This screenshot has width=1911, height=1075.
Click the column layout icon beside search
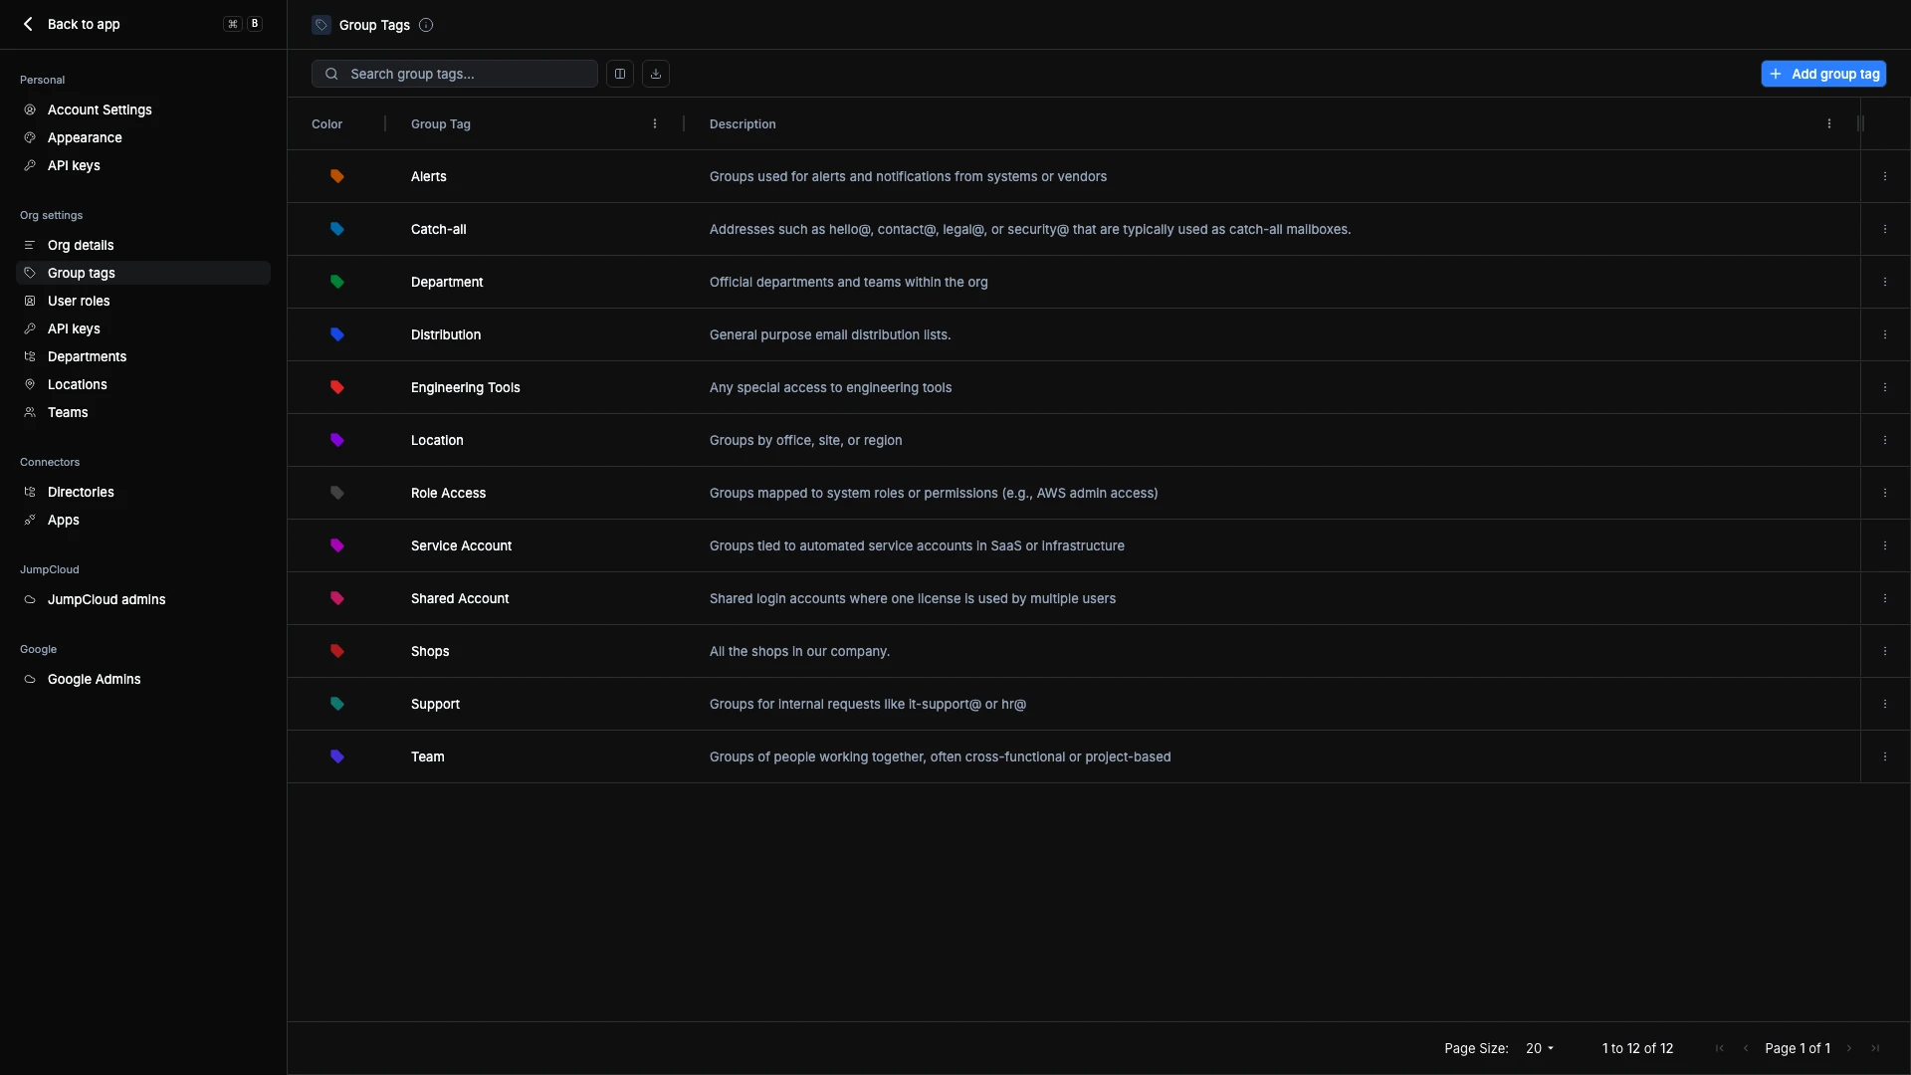(x=619, y=74)
